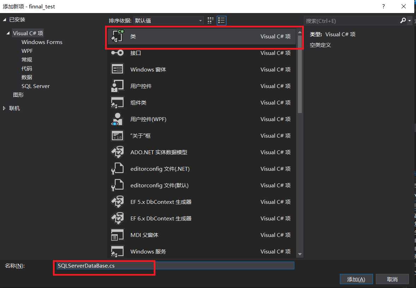416x288 pixels.
Task: Select editorconfig 文件(.NET) icon
Action: 117,169
